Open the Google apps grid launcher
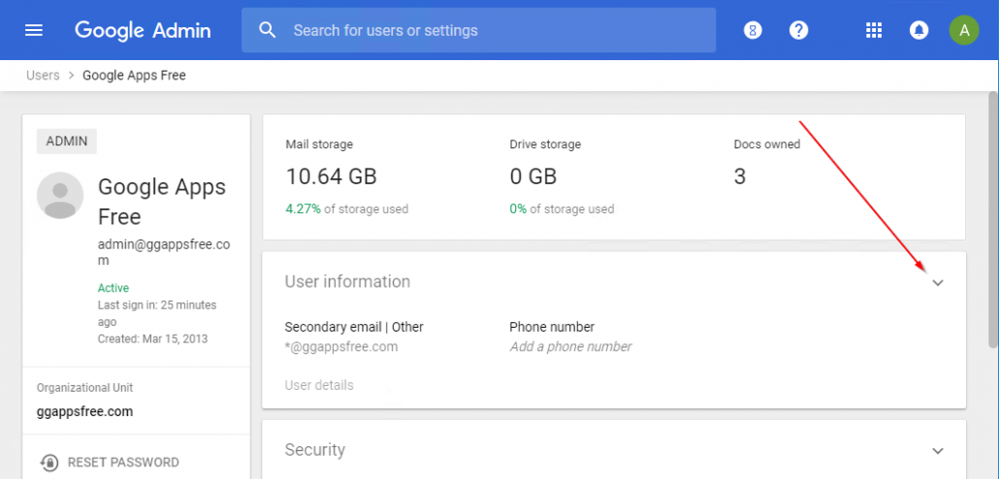The image size is (999, 479). (x=874, y=30)
